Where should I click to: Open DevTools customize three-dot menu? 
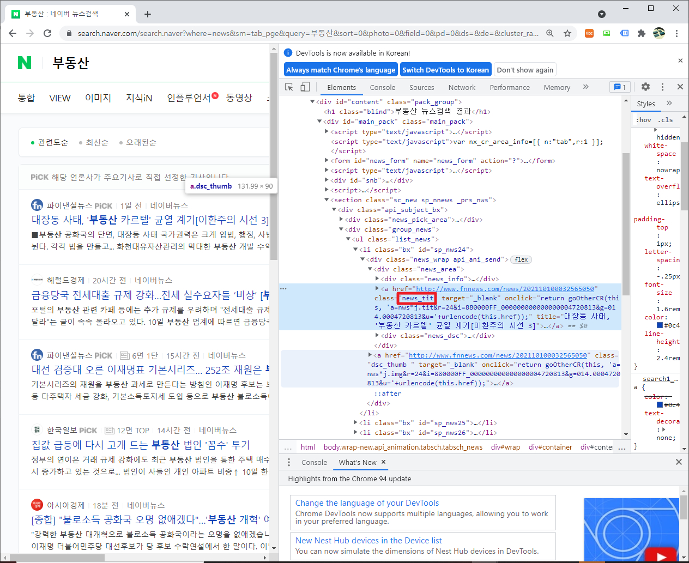click(662, 87)
